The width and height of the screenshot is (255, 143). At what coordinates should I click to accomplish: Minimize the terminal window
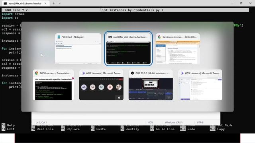tap(232, 3)
